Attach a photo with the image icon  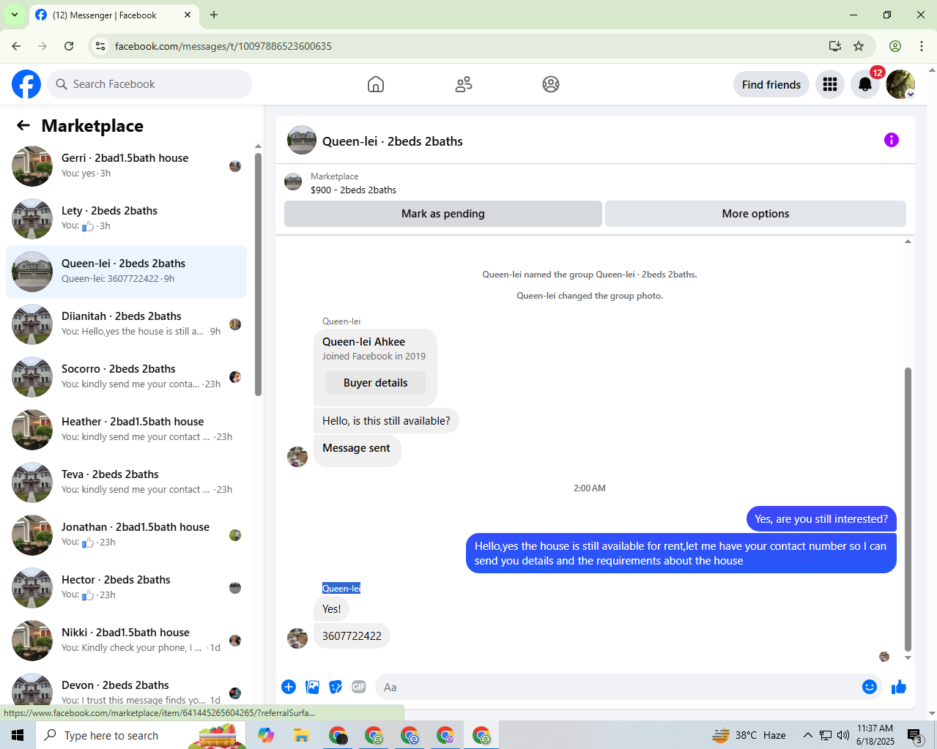click(312, 687)
